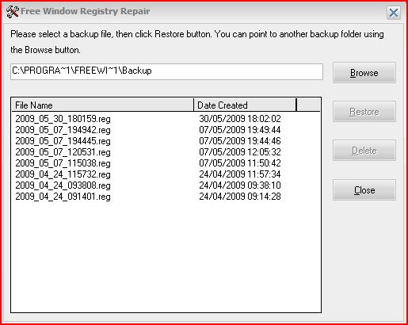Click the wrench app icon in title bar

[x=12, y=12]
